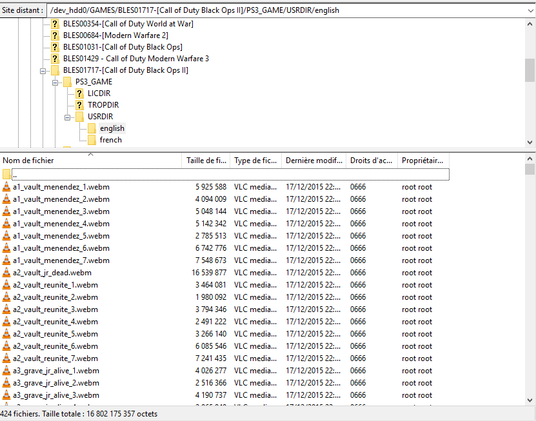The height and width of the screenshot is (421, 536).
Task: Click the VLC icon for a2_vault_reunite_7.webm
Action: tap(6, 358)
